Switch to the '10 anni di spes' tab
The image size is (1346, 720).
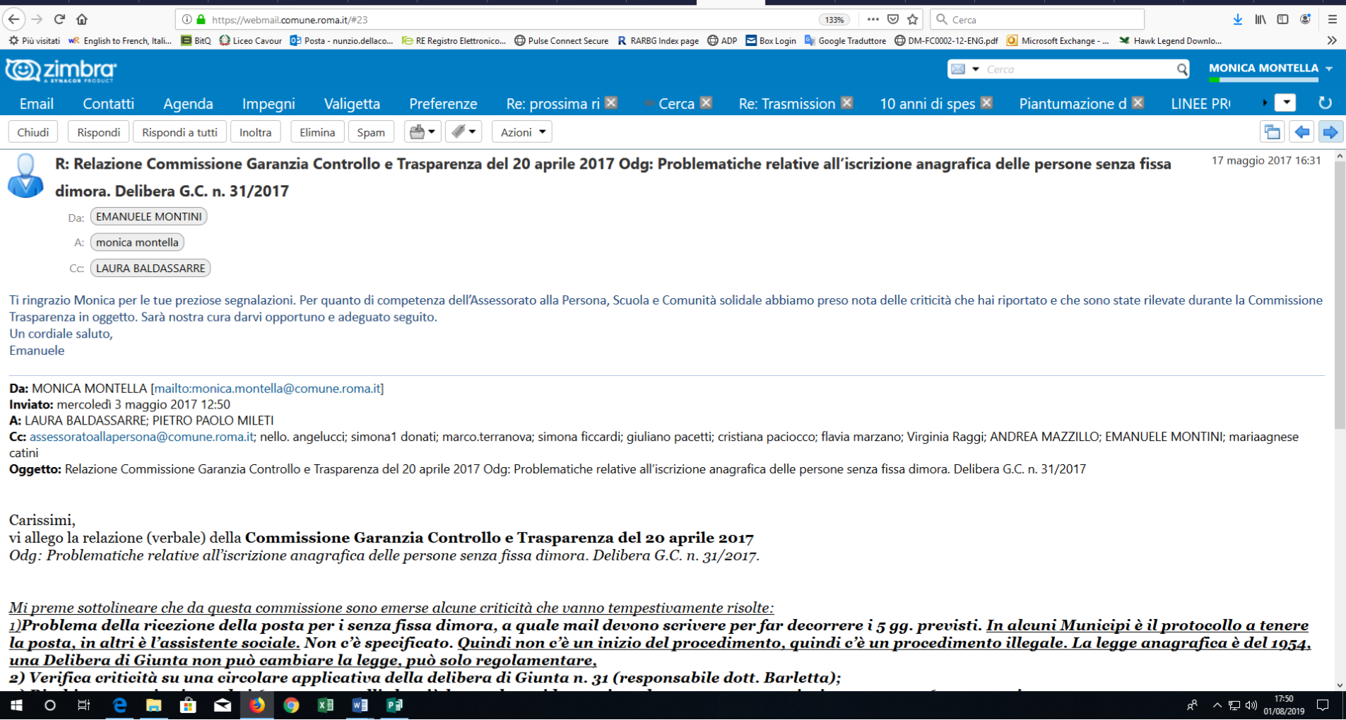(x=927, y=104)
